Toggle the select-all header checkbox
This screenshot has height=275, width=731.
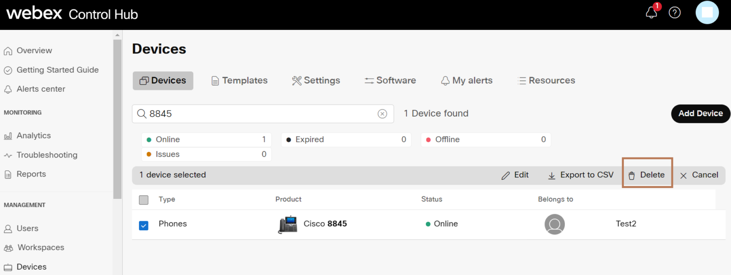coord(144,200)
